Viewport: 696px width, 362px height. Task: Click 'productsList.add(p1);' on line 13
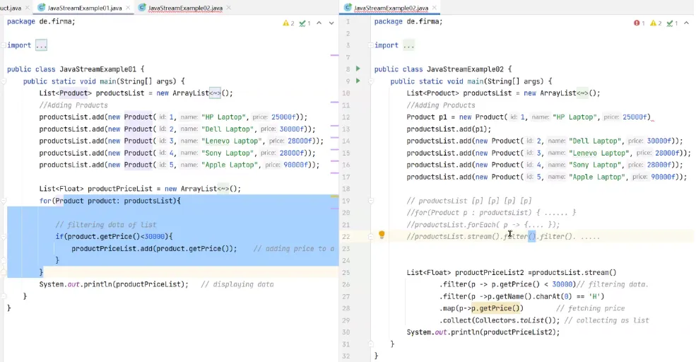tap(449, 129)
